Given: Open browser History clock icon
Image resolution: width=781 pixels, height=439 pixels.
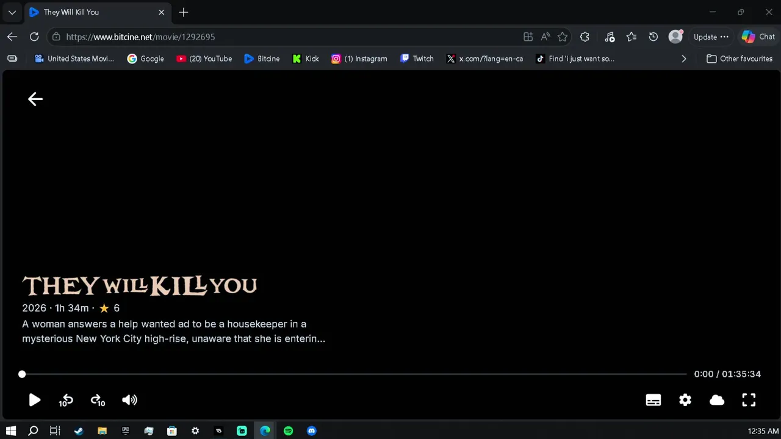Looking at the screenshot, I should [x=653, y=37].
